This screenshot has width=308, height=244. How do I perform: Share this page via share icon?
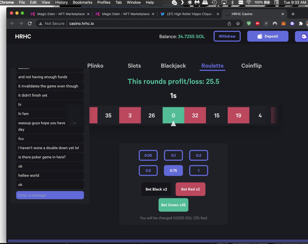click(229, 23)
